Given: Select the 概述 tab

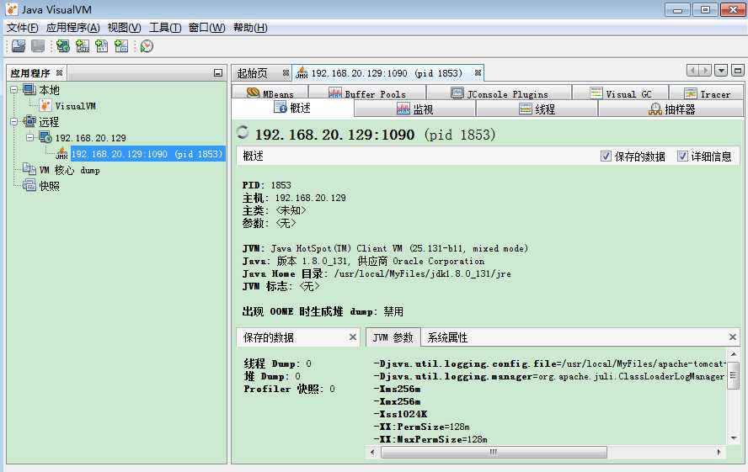Looking at the screenshot, I should tap(292, 109).
